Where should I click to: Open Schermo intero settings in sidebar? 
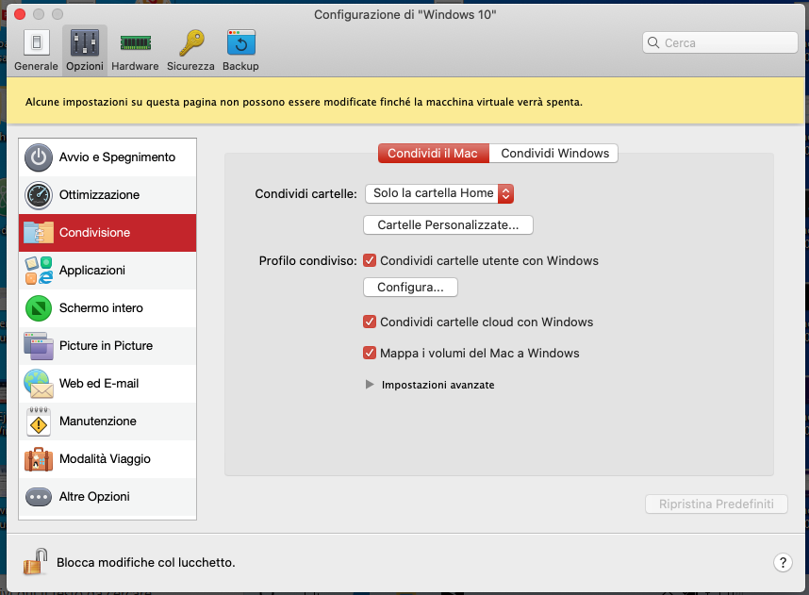coord(107,308)
